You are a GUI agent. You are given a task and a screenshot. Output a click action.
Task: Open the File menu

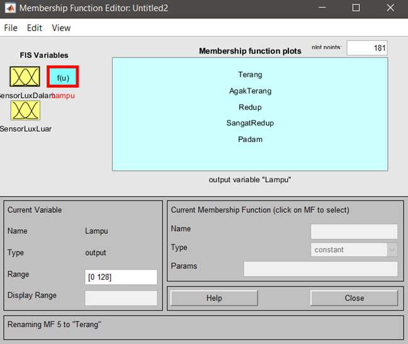pyautogui.click(x=11, y=28)
